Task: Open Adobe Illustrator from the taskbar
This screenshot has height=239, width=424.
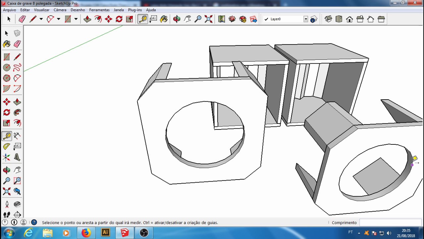Action: pos(105,233)
